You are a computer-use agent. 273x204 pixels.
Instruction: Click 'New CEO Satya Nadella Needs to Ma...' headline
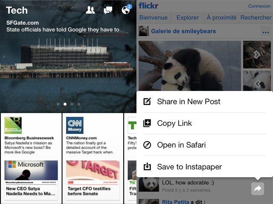coord(31,191)
